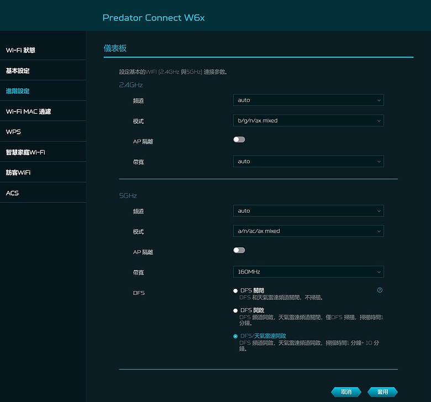
Task: Click the Predator Connect W6x title
Action: coord(154,18)
